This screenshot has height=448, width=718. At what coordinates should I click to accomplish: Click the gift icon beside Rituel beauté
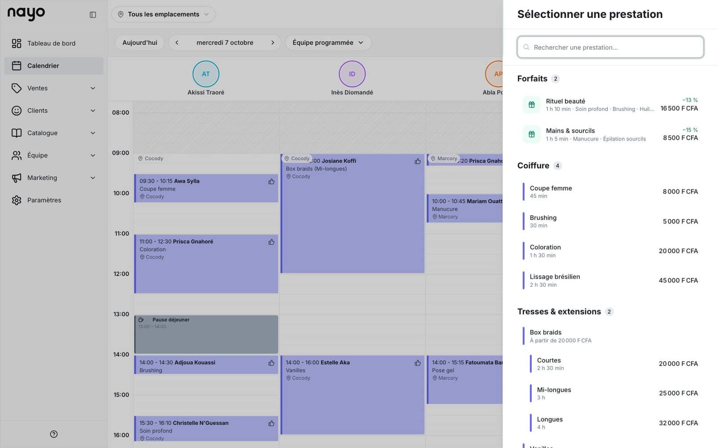(x=532, y=105)
